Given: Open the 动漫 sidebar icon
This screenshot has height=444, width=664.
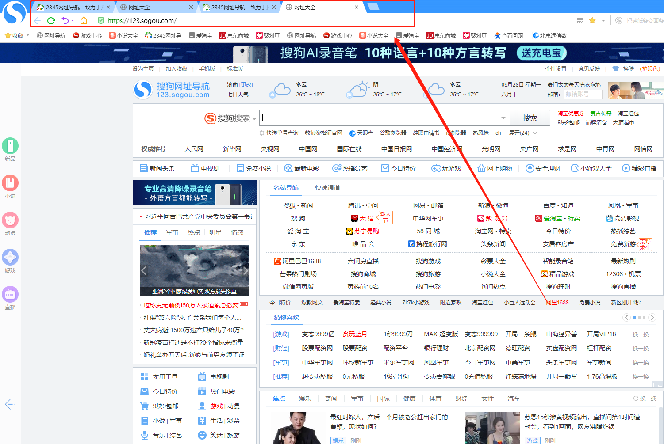Looking at the screenshot, I should [10, 220].
